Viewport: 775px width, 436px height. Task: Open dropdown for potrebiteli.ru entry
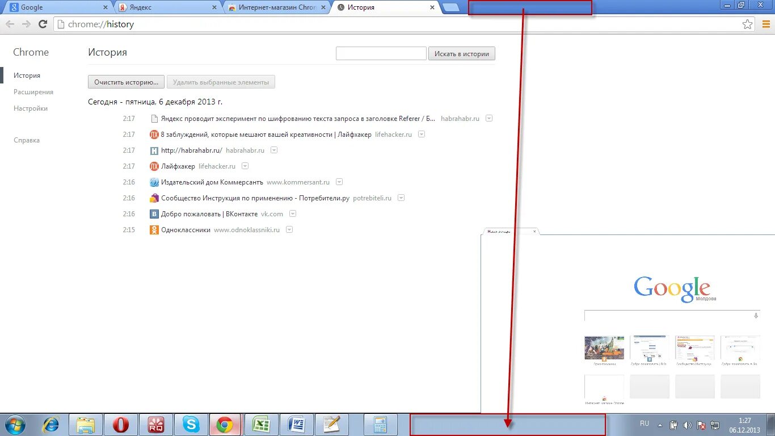tap(401, 198)
